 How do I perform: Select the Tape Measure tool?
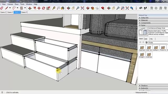(54, 8)
